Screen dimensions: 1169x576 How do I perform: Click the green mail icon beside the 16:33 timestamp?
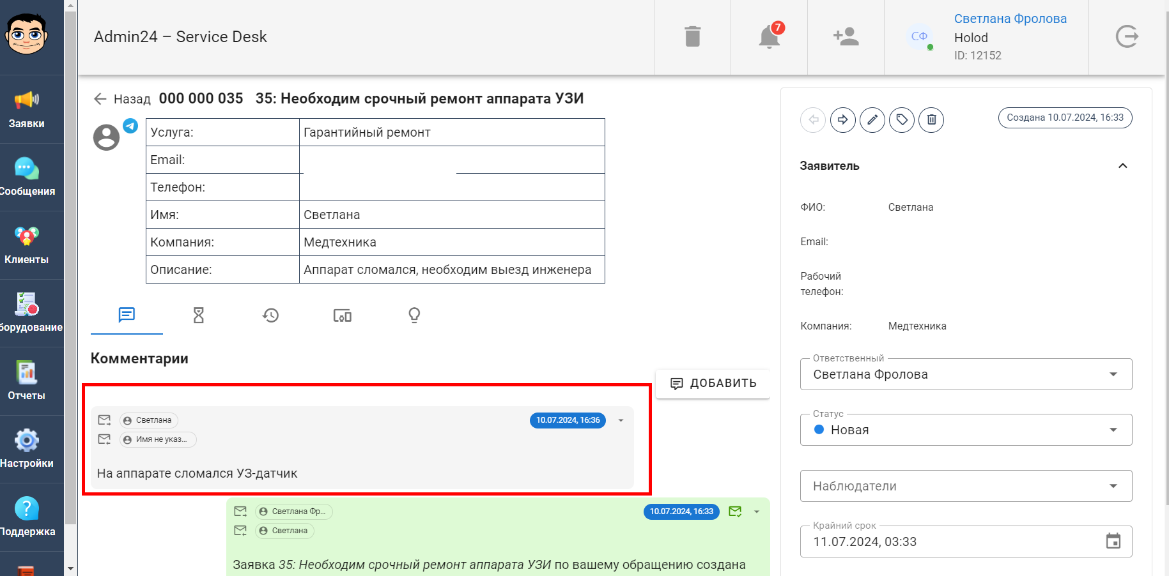(735, 512)
